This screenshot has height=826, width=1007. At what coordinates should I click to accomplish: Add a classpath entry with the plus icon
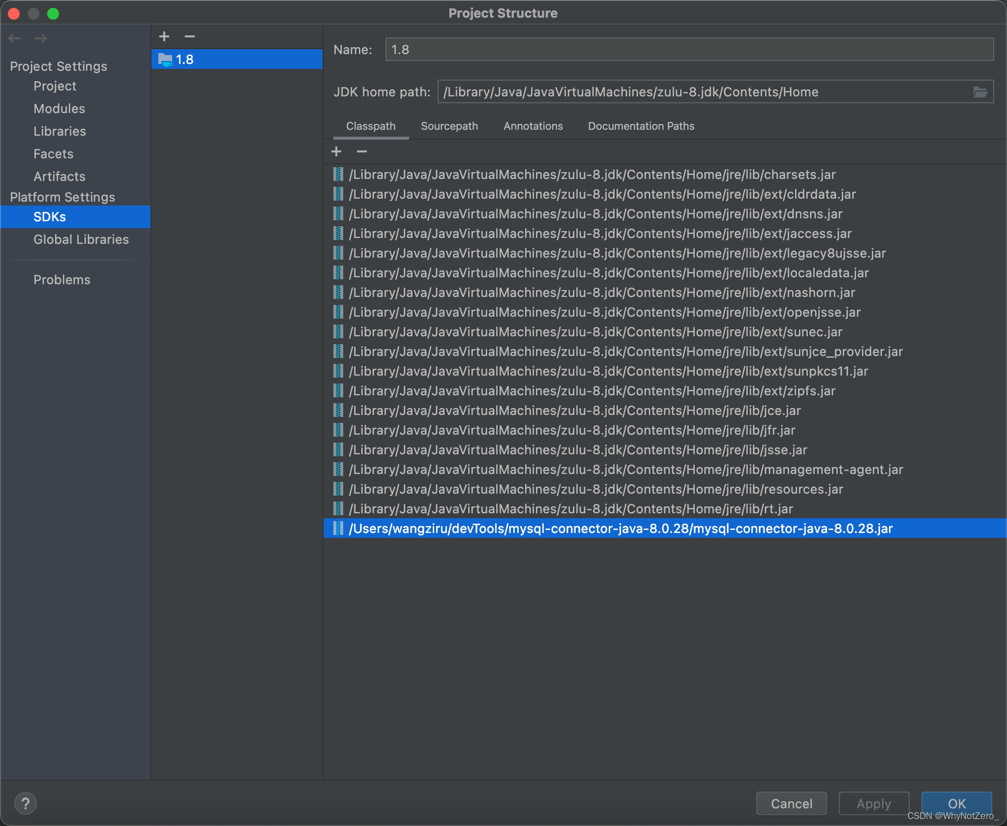[336, 151]
